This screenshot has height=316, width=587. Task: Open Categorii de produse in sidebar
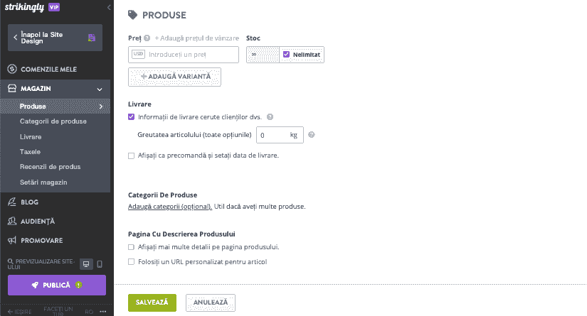point(53,121)
